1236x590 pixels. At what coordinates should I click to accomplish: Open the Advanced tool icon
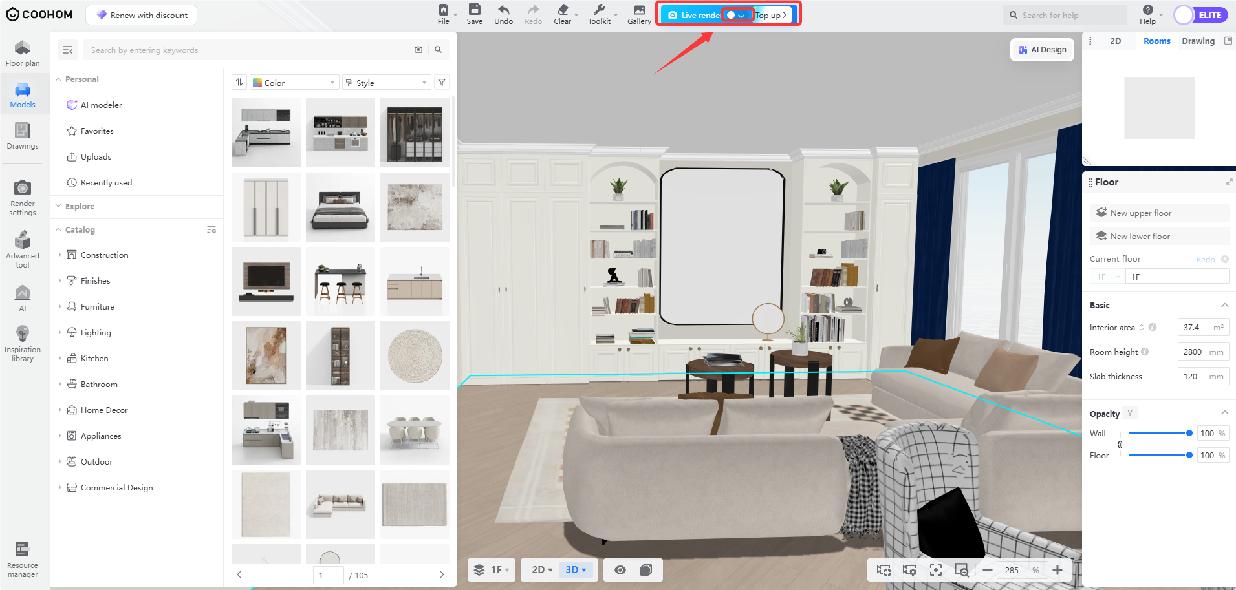click(x=23, y=250)
